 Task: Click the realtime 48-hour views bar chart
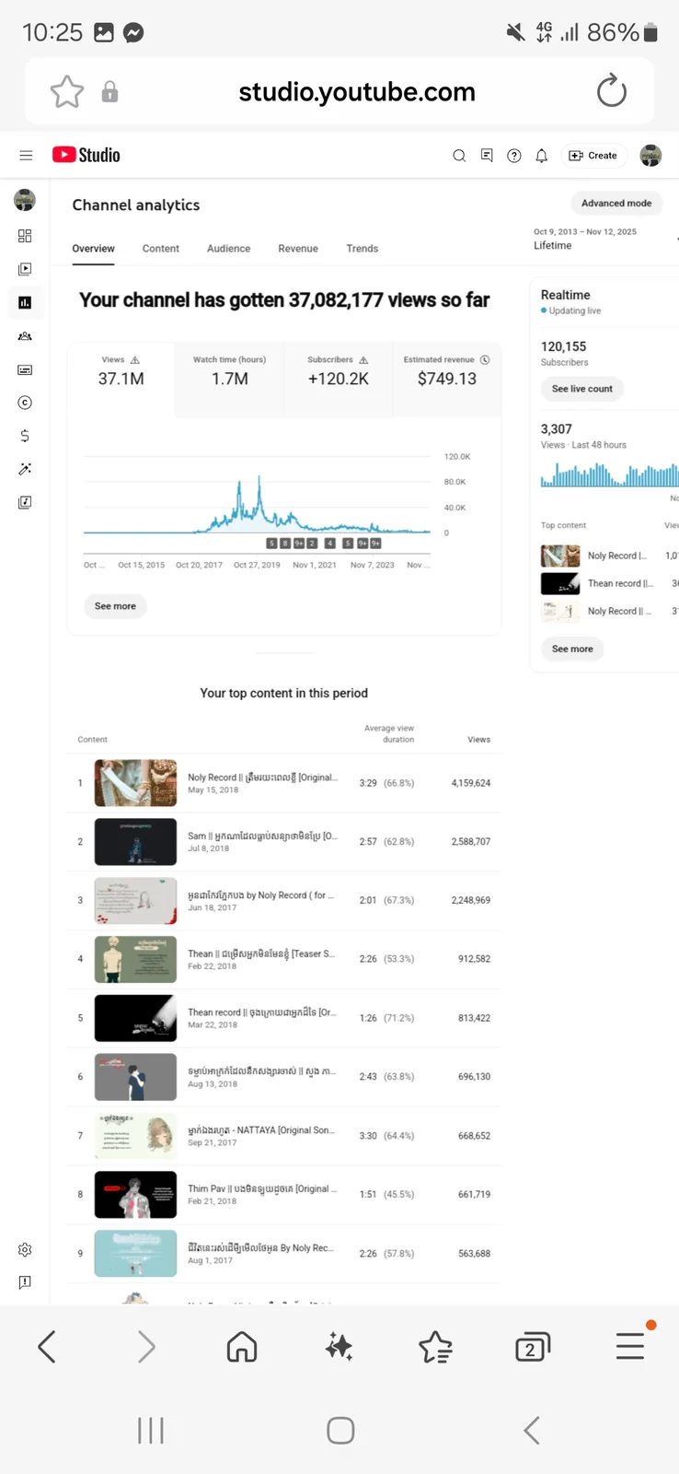coord(609,473)
